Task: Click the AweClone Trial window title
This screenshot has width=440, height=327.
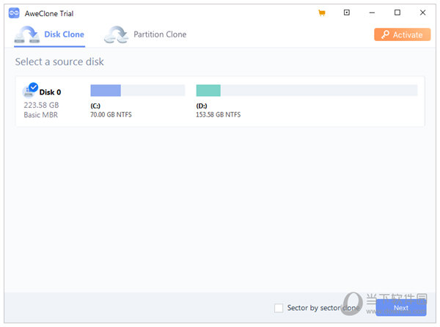Action: click(49, 13)
